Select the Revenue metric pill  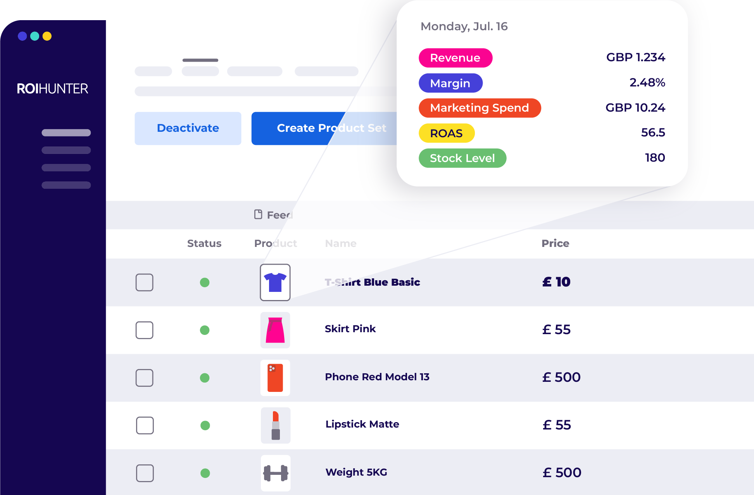(x=456, y=58)
